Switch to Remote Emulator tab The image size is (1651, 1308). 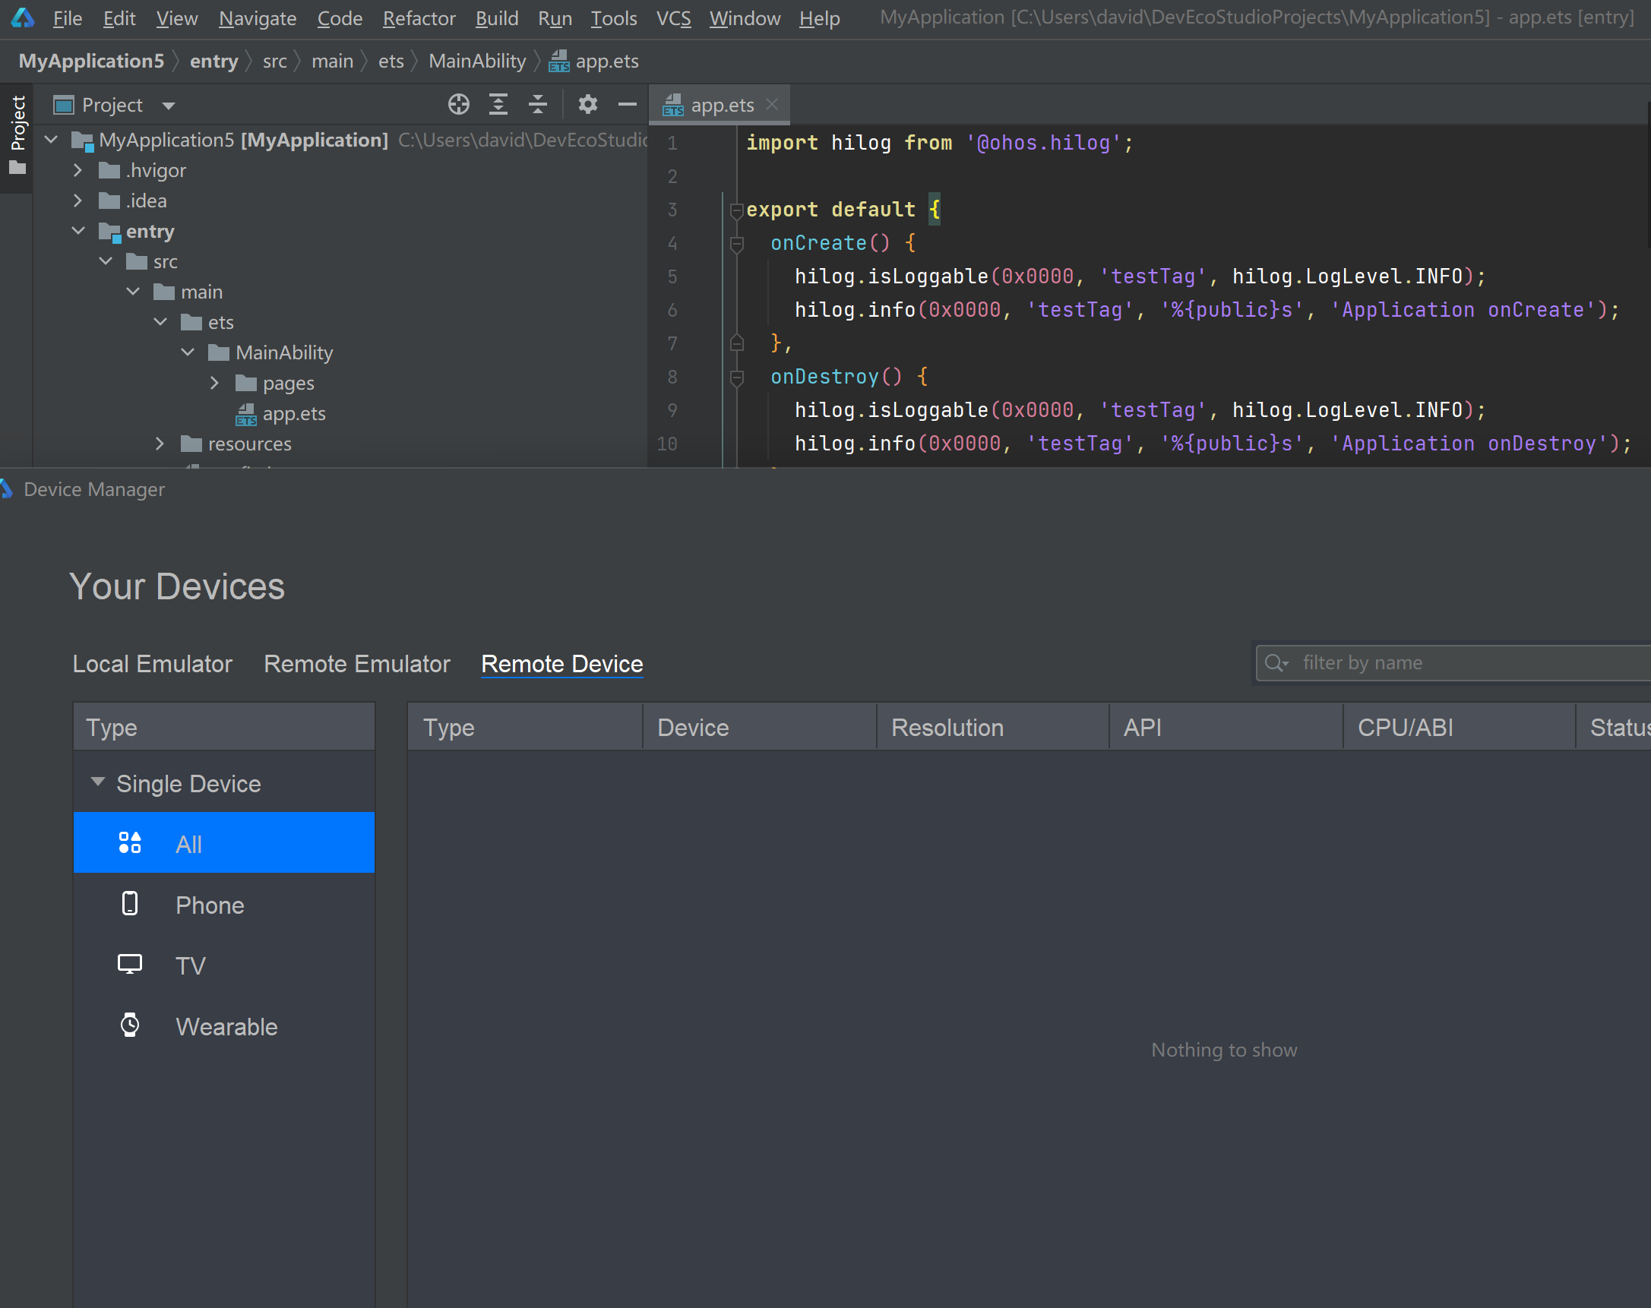[x=357, y=664]
